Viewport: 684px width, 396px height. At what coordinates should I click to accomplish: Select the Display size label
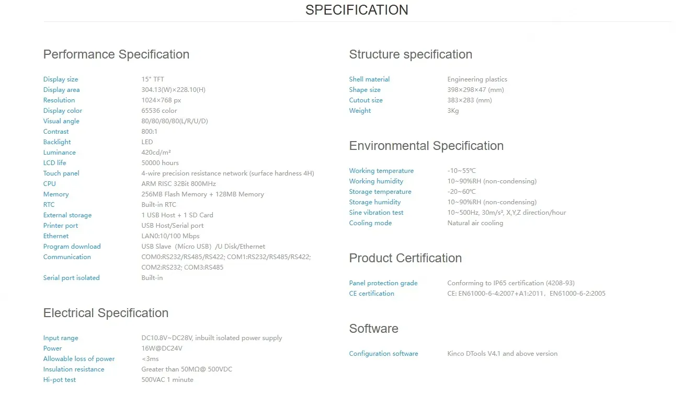tap(61, 79)
